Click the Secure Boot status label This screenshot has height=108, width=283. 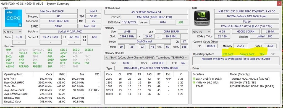247,54
